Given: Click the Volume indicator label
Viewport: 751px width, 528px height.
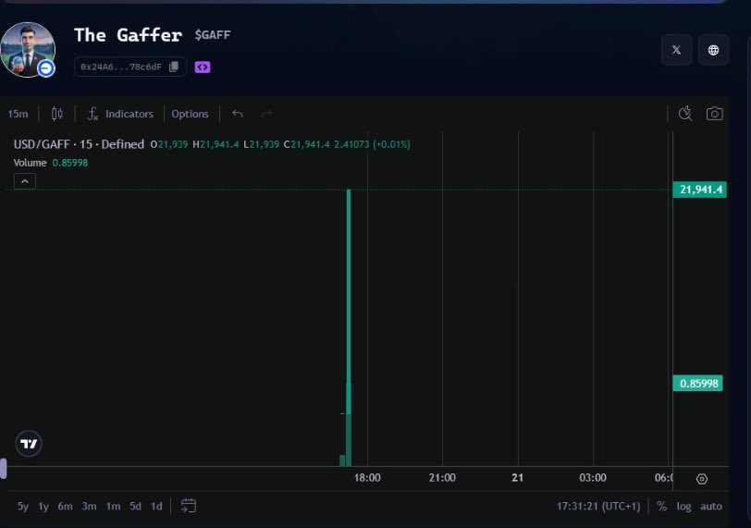Looking at the screenshot, I should coord(30,163).
